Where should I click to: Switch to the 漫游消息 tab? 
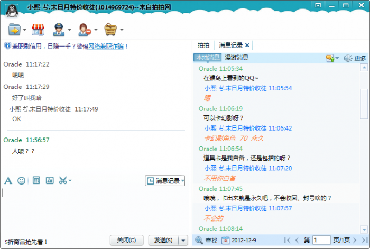pos(237,57)
